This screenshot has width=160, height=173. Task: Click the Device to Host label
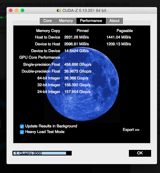48,44
